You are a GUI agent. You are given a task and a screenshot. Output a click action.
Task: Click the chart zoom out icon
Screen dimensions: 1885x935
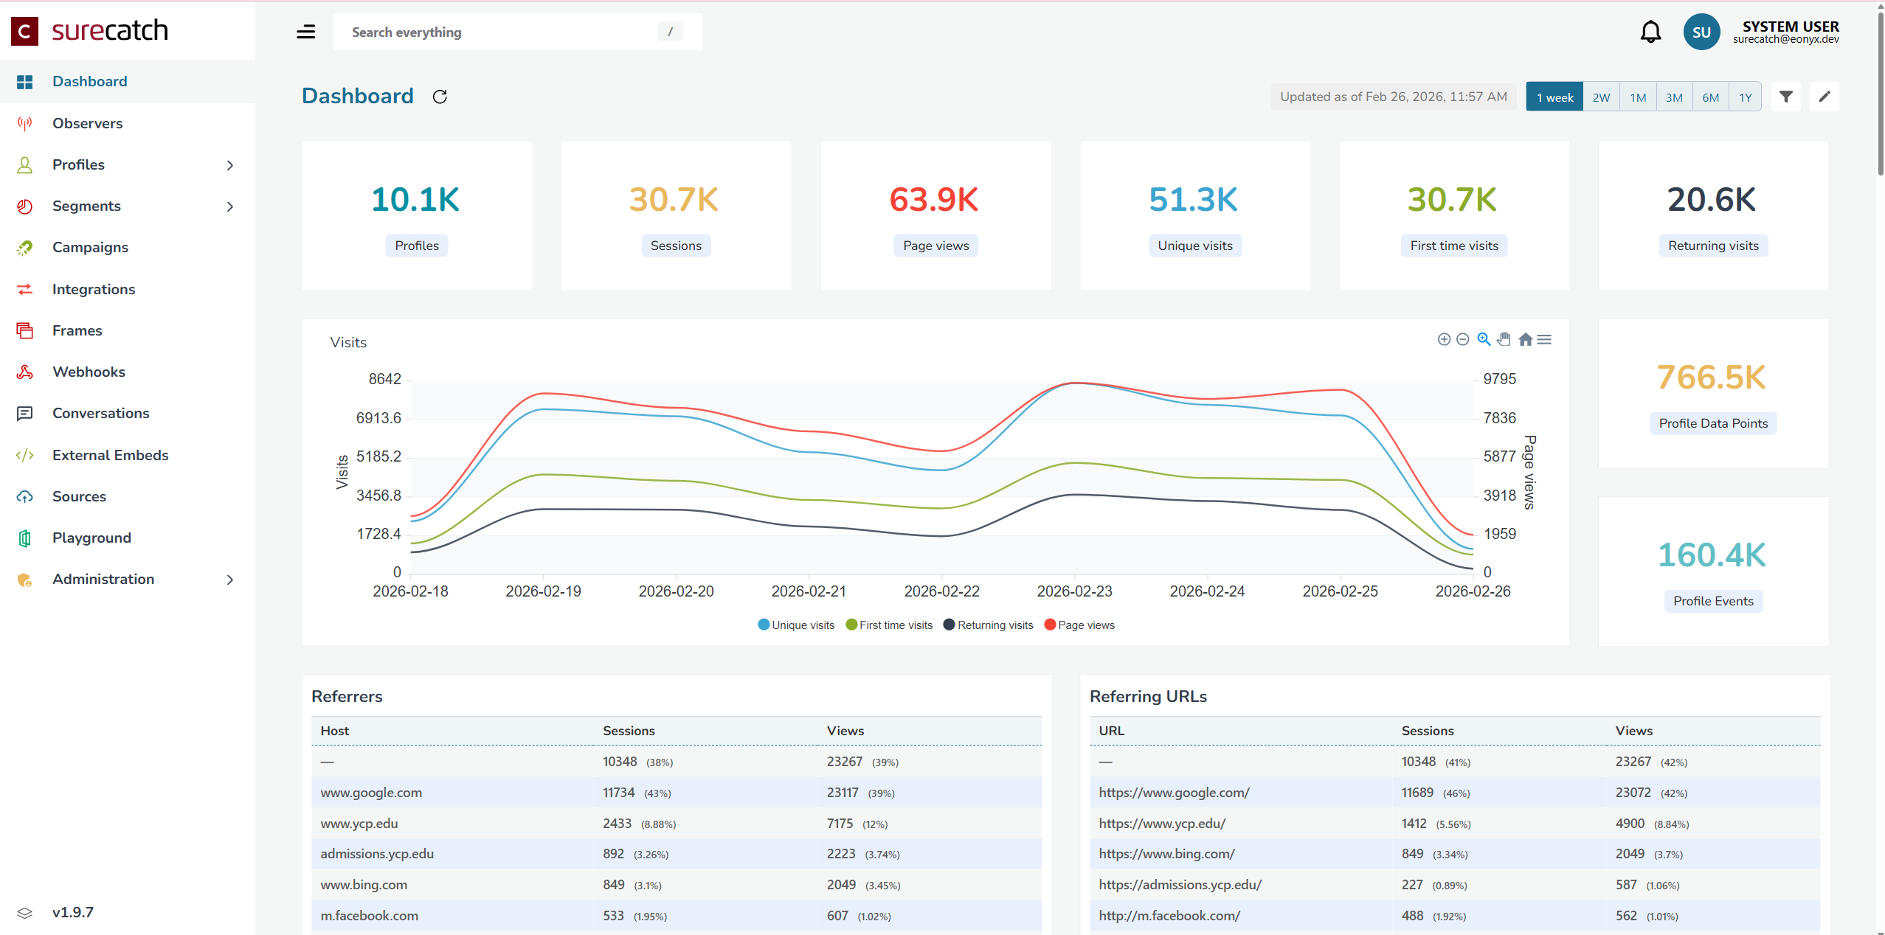pos(1463,339)
